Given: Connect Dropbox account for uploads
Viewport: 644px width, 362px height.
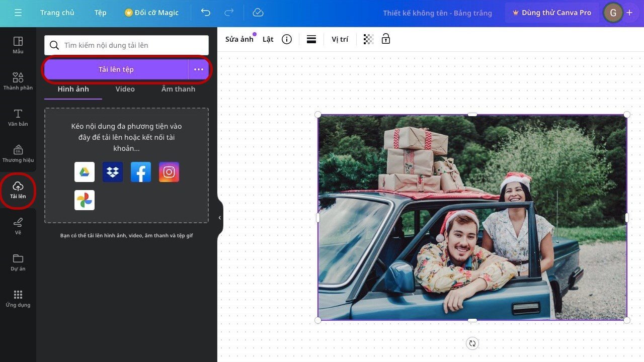Looking at the screenshot, I should pos(113,172).
